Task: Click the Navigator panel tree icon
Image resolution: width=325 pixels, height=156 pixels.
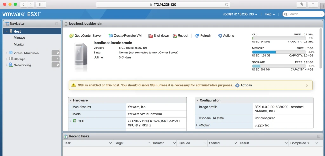Action: (x=7, y=23)
